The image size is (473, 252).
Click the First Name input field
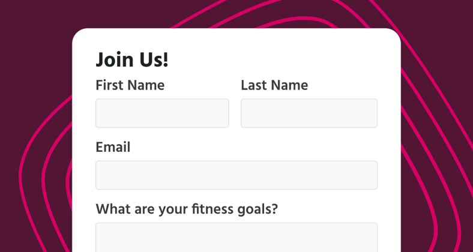(162, 113)
